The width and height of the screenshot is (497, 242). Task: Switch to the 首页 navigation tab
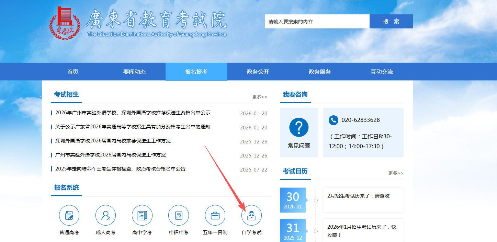coord(72,71)
